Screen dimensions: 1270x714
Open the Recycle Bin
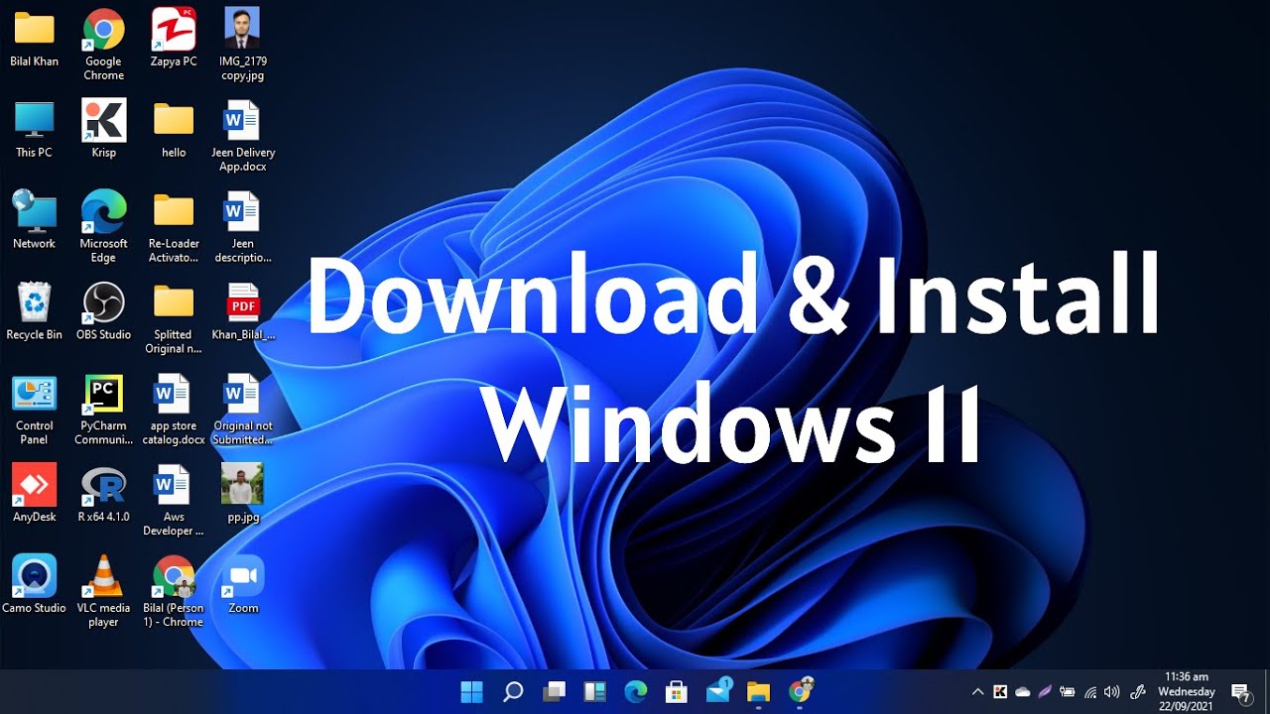click(34, 311)
